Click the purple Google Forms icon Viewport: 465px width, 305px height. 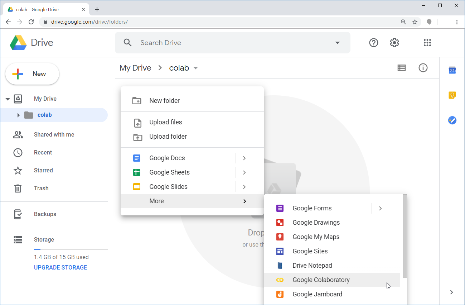(x=280, y=208)
